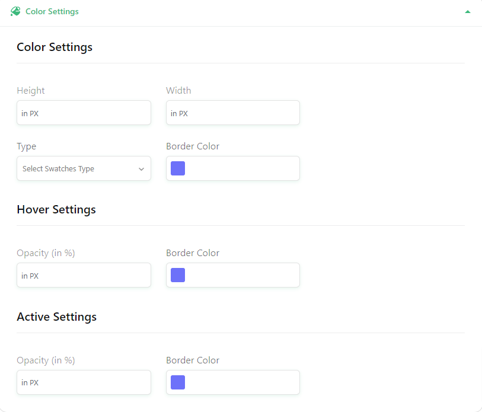482x412 pixels.
Task: Click the Color Settings Border Color text field
Action: 233,168
